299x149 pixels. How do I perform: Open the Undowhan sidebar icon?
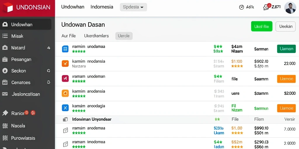[x=5, y=24]
